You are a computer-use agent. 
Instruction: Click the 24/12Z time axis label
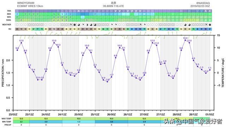(62, 115)
